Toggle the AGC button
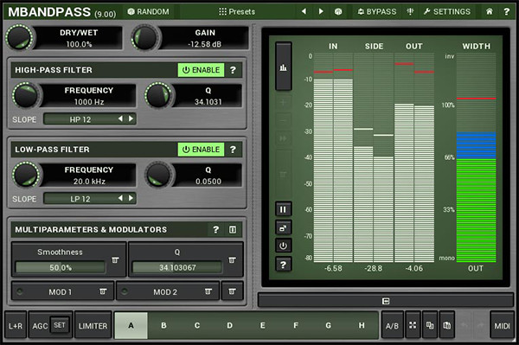 40,325
